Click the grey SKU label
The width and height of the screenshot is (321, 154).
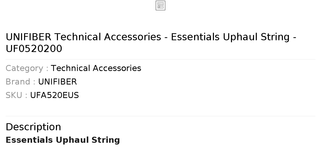(x=16, y=95)
